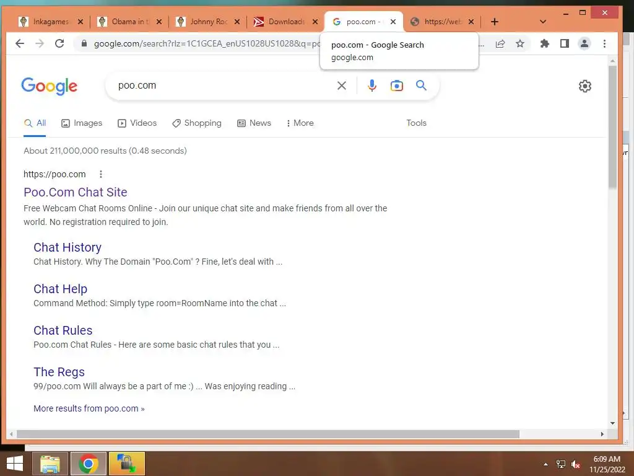Search by image with the camera icon
Screen dimensions: 634x476
click(397, 86)
